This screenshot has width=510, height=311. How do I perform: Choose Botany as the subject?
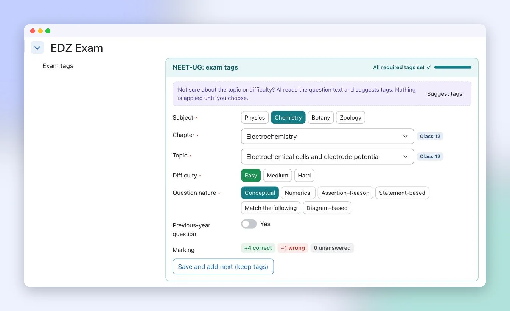(x=321, y=117)
